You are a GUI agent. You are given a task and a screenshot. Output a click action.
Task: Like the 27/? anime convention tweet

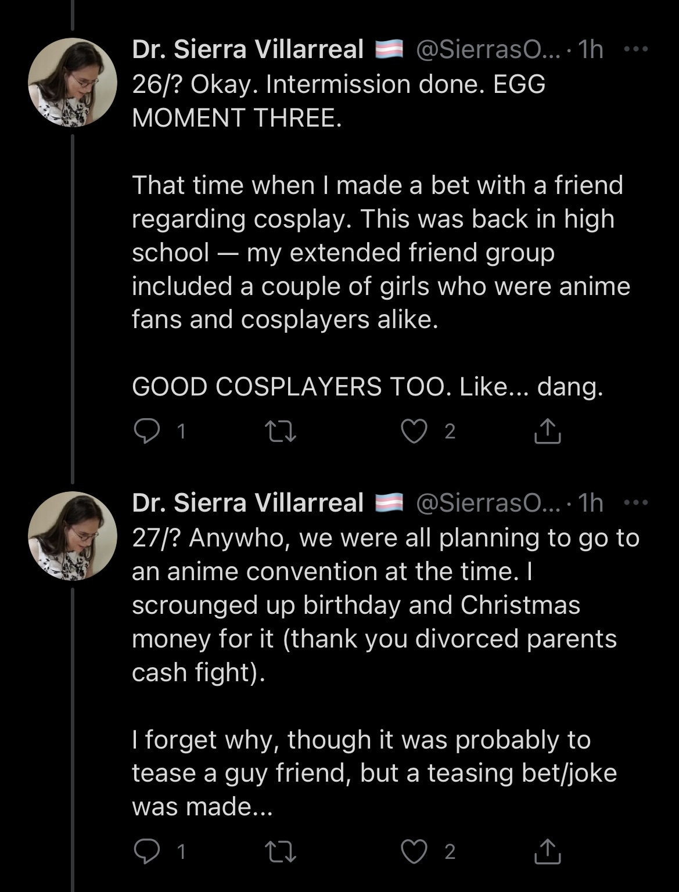414,851
